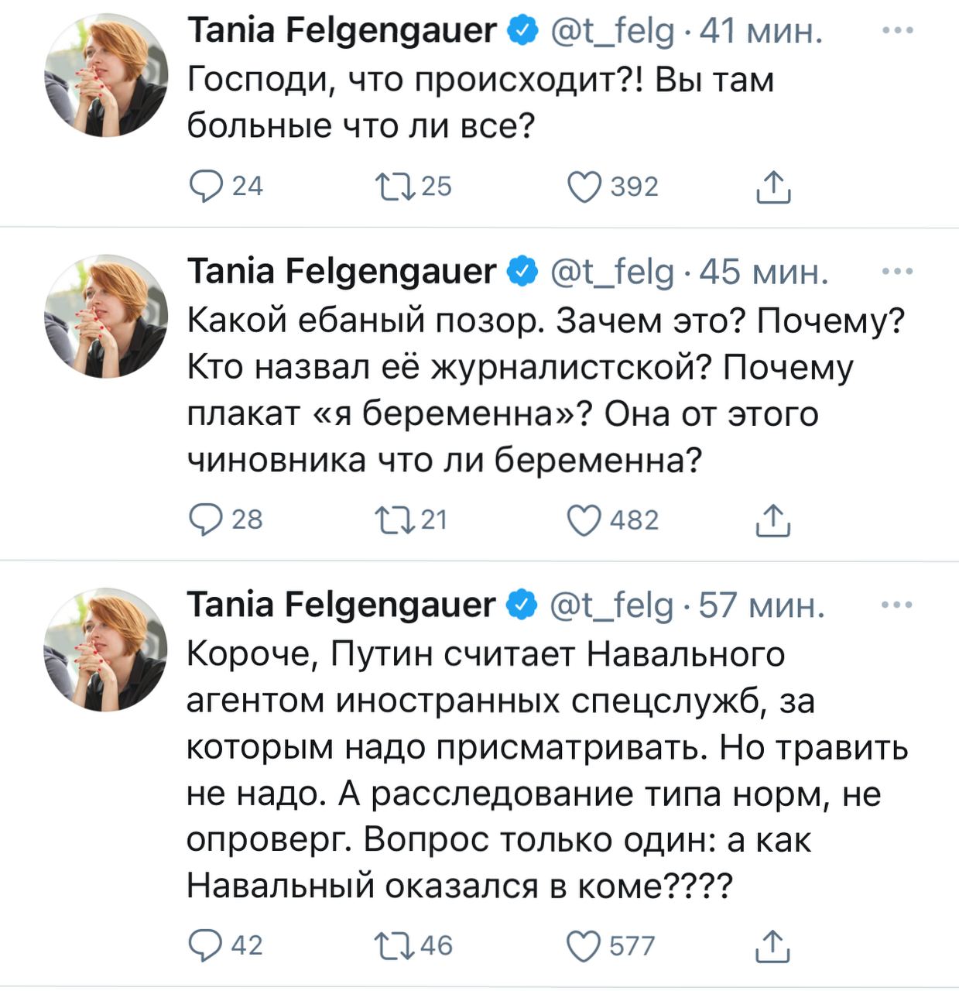
Task: Share the tweet posted 57 min ago
Action: pos(772,946)
